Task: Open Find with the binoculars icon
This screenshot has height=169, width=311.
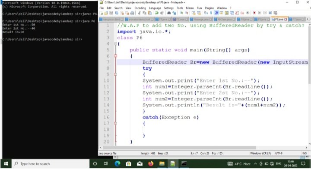Action: (x=169, y=13)
